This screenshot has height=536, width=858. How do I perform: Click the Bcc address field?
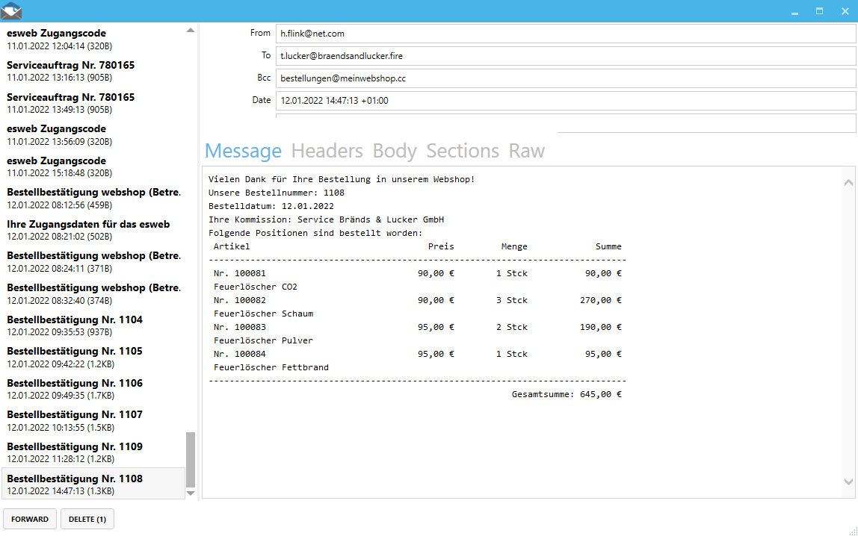[x=565, y=78]
